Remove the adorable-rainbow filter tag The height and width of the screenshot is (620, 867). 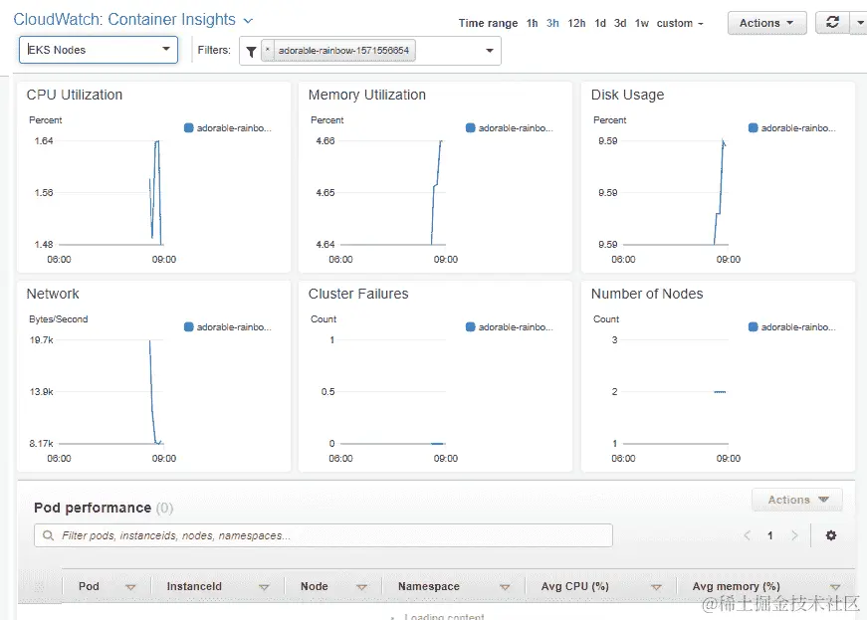tap(268, 50)
